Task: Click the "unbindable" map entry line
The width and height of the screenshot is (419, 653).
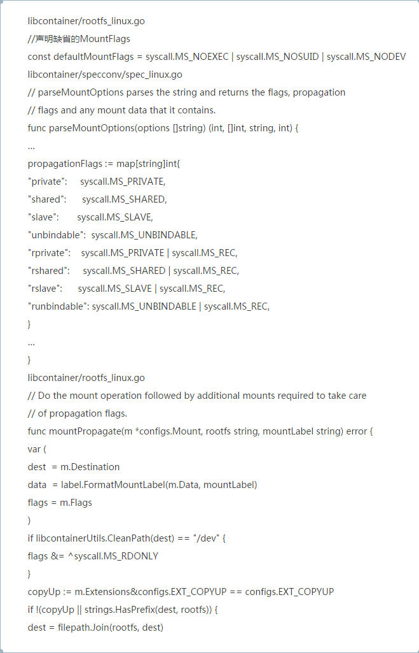Action: point(113,235)
